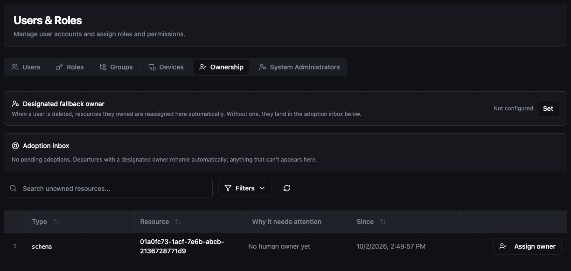Screen dimensions: 571x271
Task: Select the schema type cell
Action: pyautogui.click(x=42, y=246)
